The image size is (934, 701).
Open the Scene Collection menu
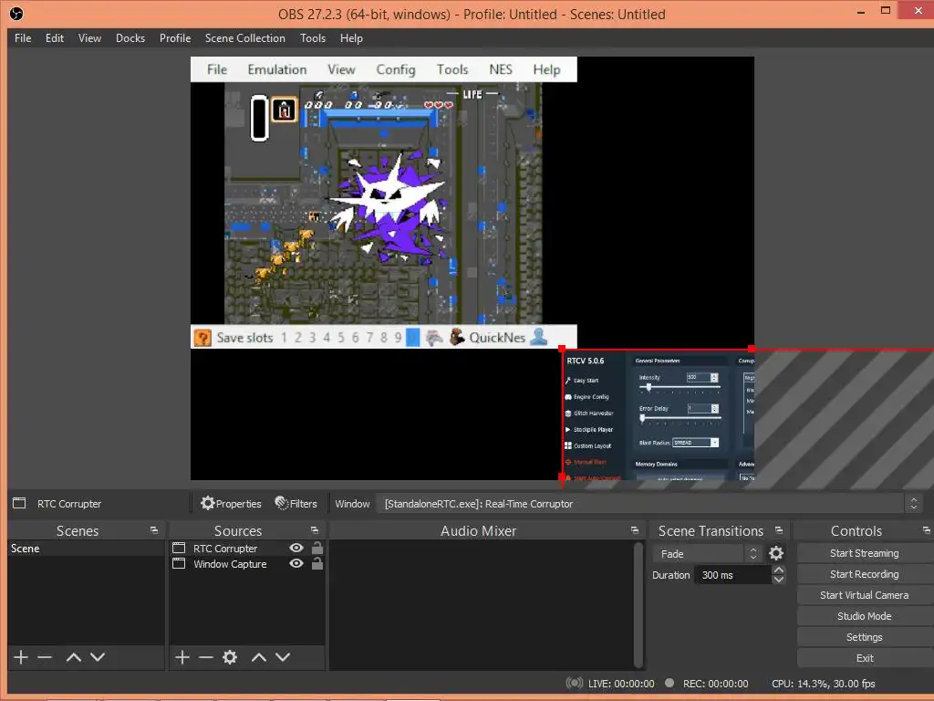245,38
